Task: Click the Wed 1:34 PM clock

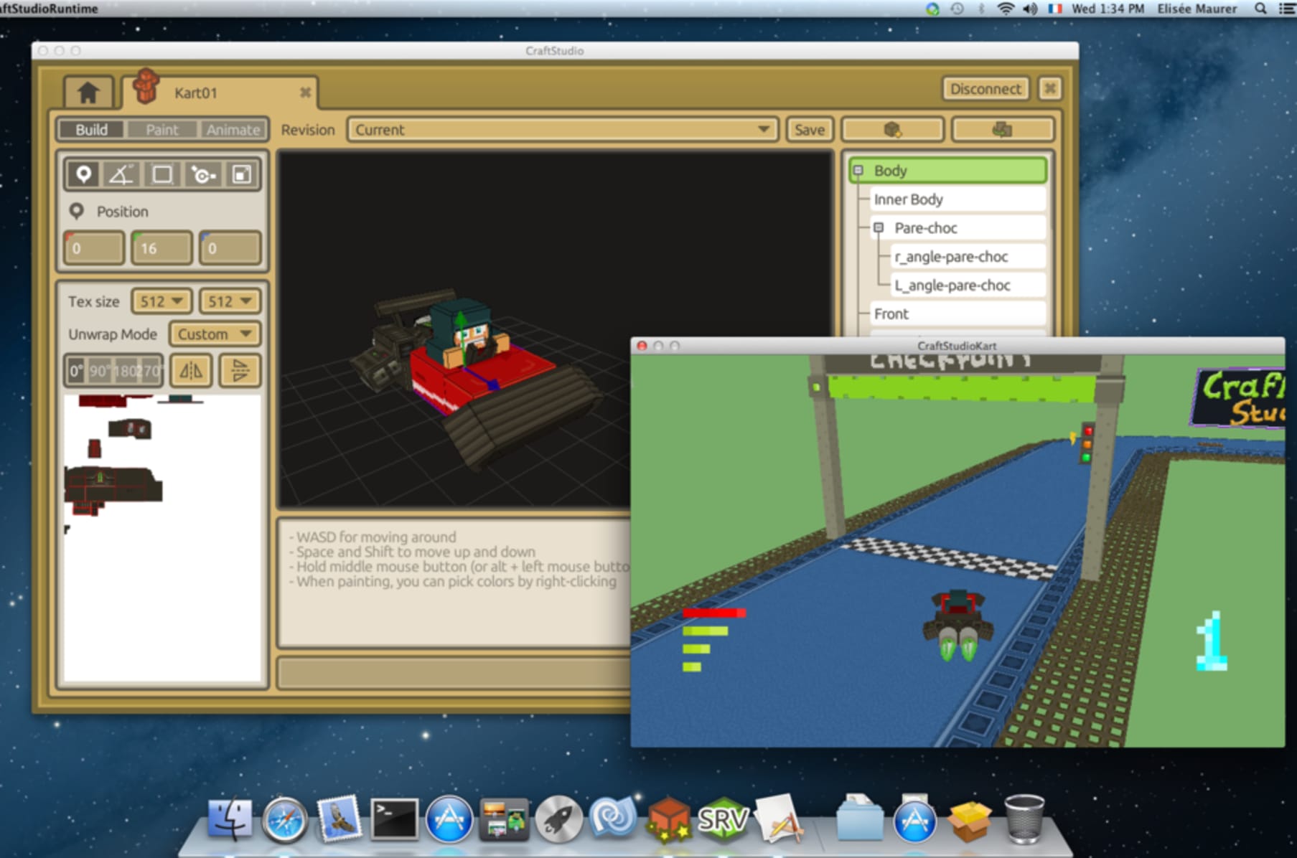Action: 1108,9
